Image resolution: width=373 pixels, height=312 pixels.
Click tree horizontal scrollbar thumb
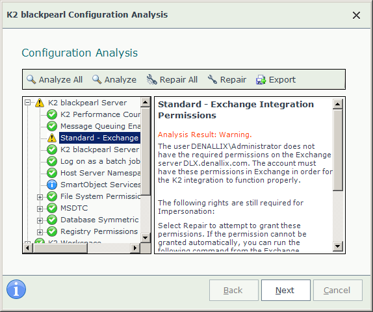coord(60,248)
